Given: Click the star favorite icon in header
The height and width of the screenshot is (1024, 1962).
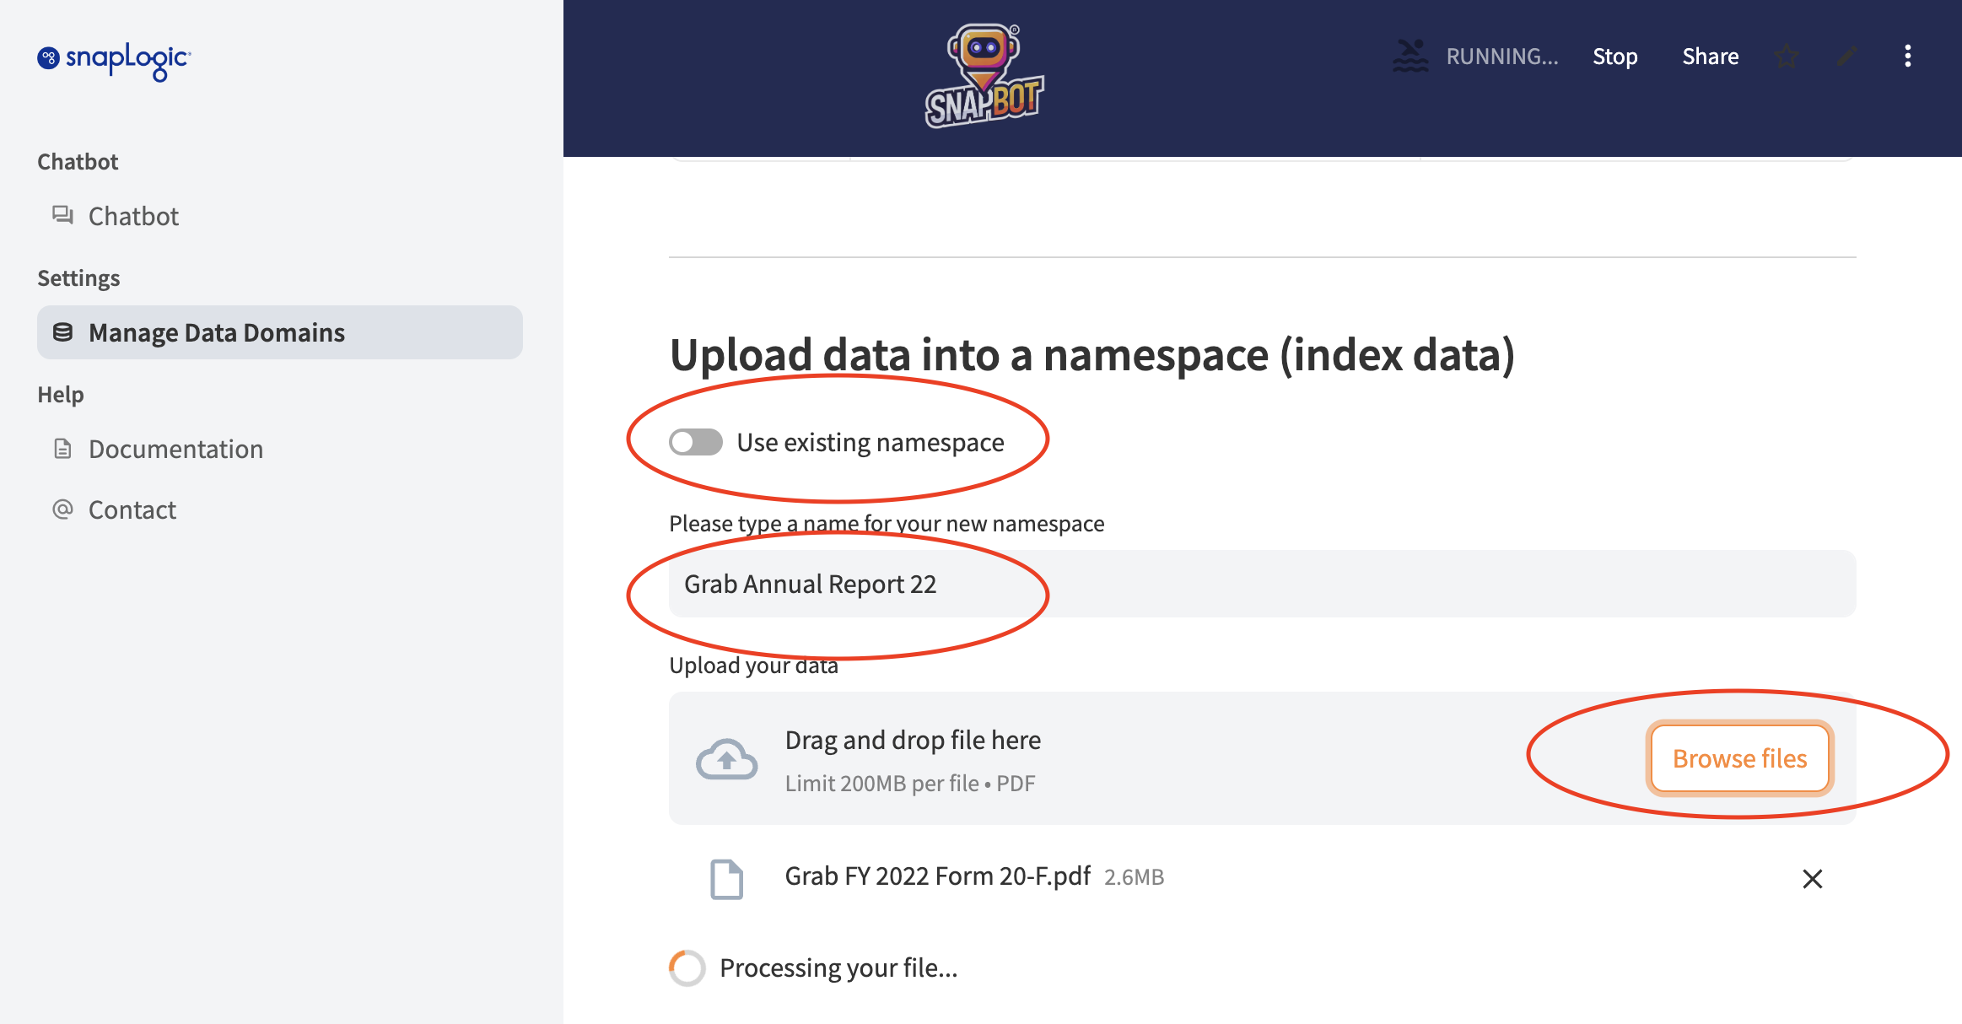Looking at the screenshot, I should (1786, 57).
